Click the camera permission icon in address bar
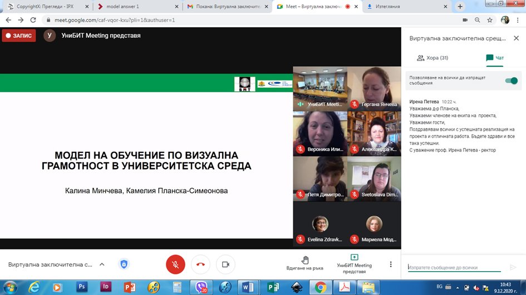 click(x=465, y=20)
